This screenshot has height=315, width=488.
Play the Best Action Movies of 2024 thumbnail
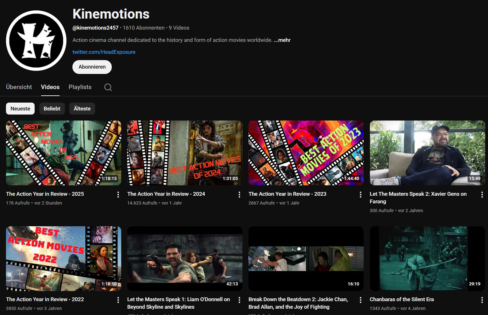(185, 153)
